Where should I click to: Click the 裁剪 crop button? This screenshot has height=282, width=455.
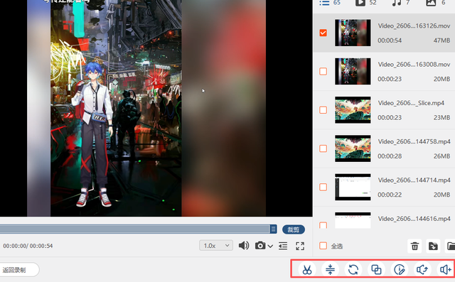click(294, 229)
